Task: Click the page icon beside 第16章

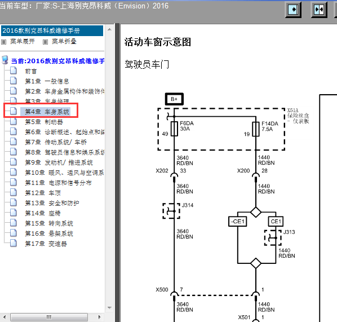Action: click(x=14, y=232)
